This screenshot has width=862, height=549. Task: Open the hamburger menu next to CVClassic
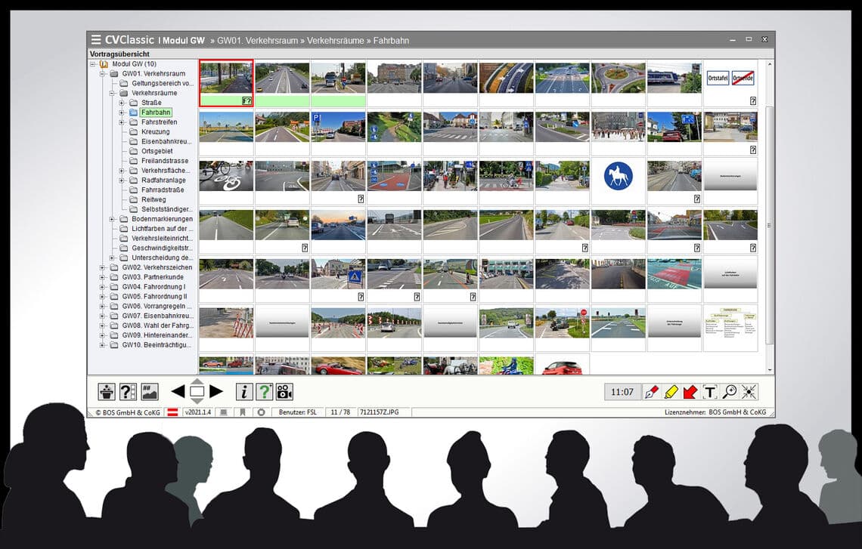[96, 39]
